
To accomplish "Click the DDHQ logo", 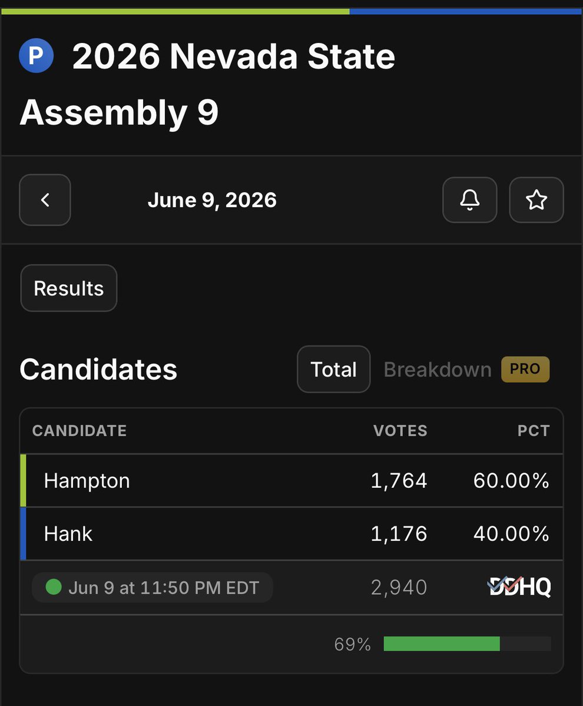I will click(519, 587).
